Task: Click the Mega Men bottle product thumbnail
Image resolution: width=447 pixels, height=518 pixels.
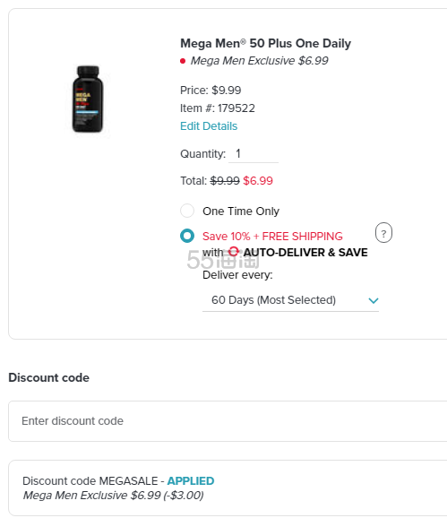Action: pos(88,99)
